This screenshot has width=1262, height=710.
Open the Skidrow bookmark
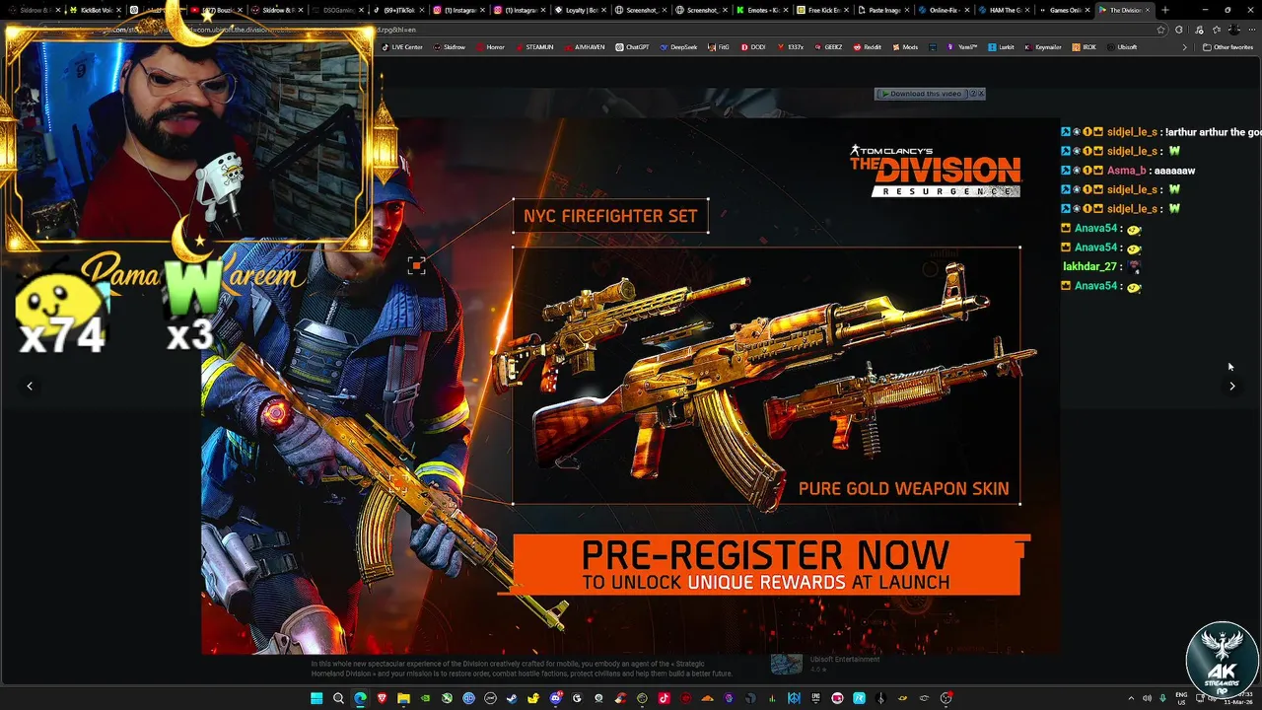point(450,47)
